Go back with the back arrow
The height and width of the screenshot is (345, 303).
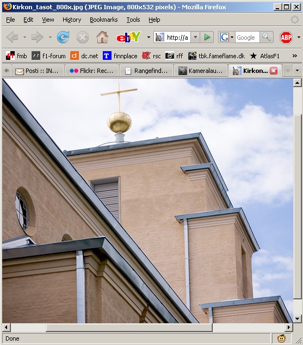pyautogui.click(x=12, y=37)
